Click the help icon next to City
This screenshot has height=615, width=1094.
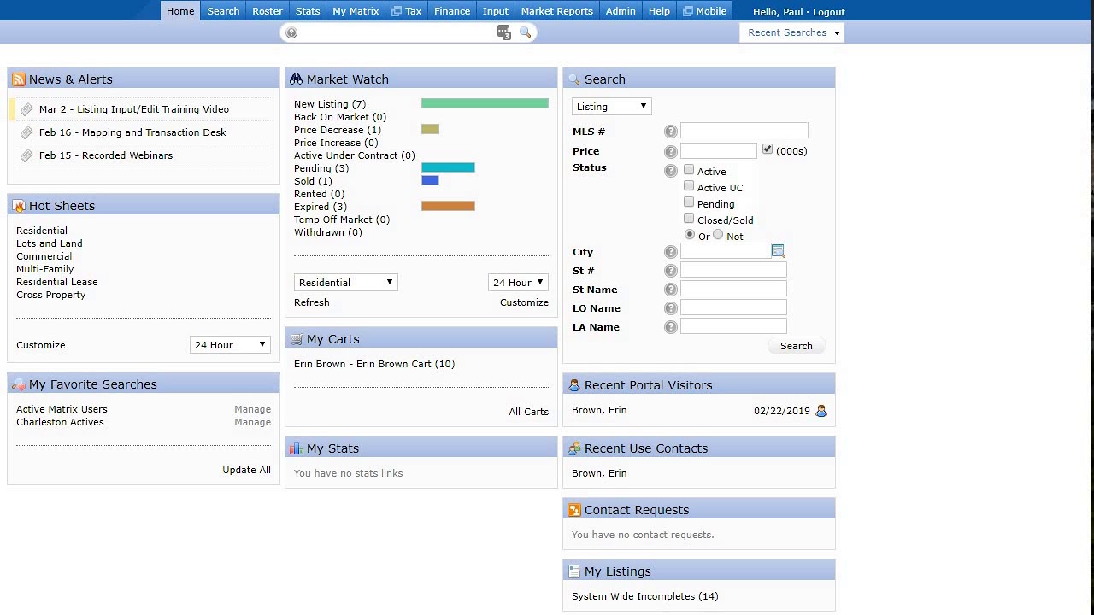(x=671, y=252)
